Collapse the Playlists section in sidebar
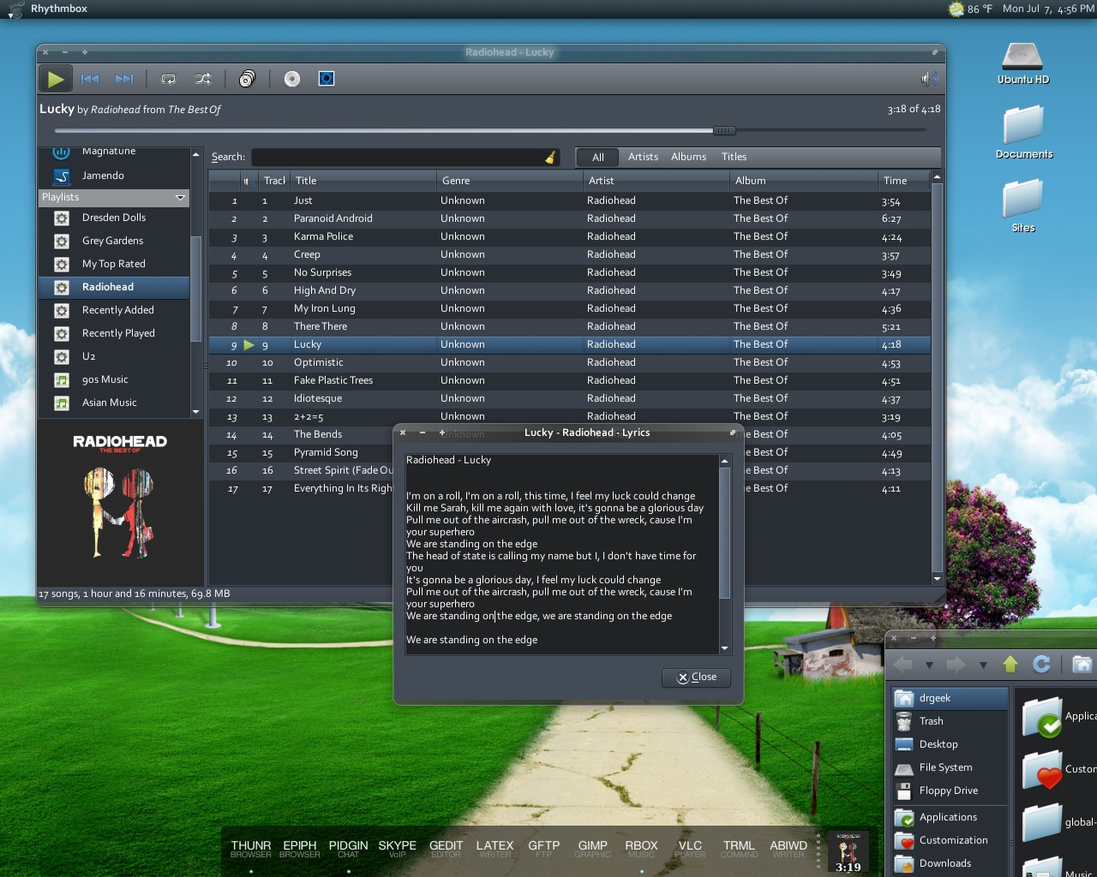Viewport: 1097px width, 877px height. 180,197
